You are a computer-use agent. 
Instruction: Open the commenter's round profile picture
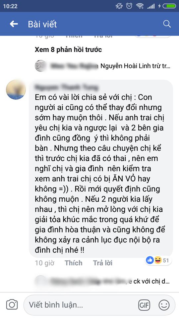[16, 89]
